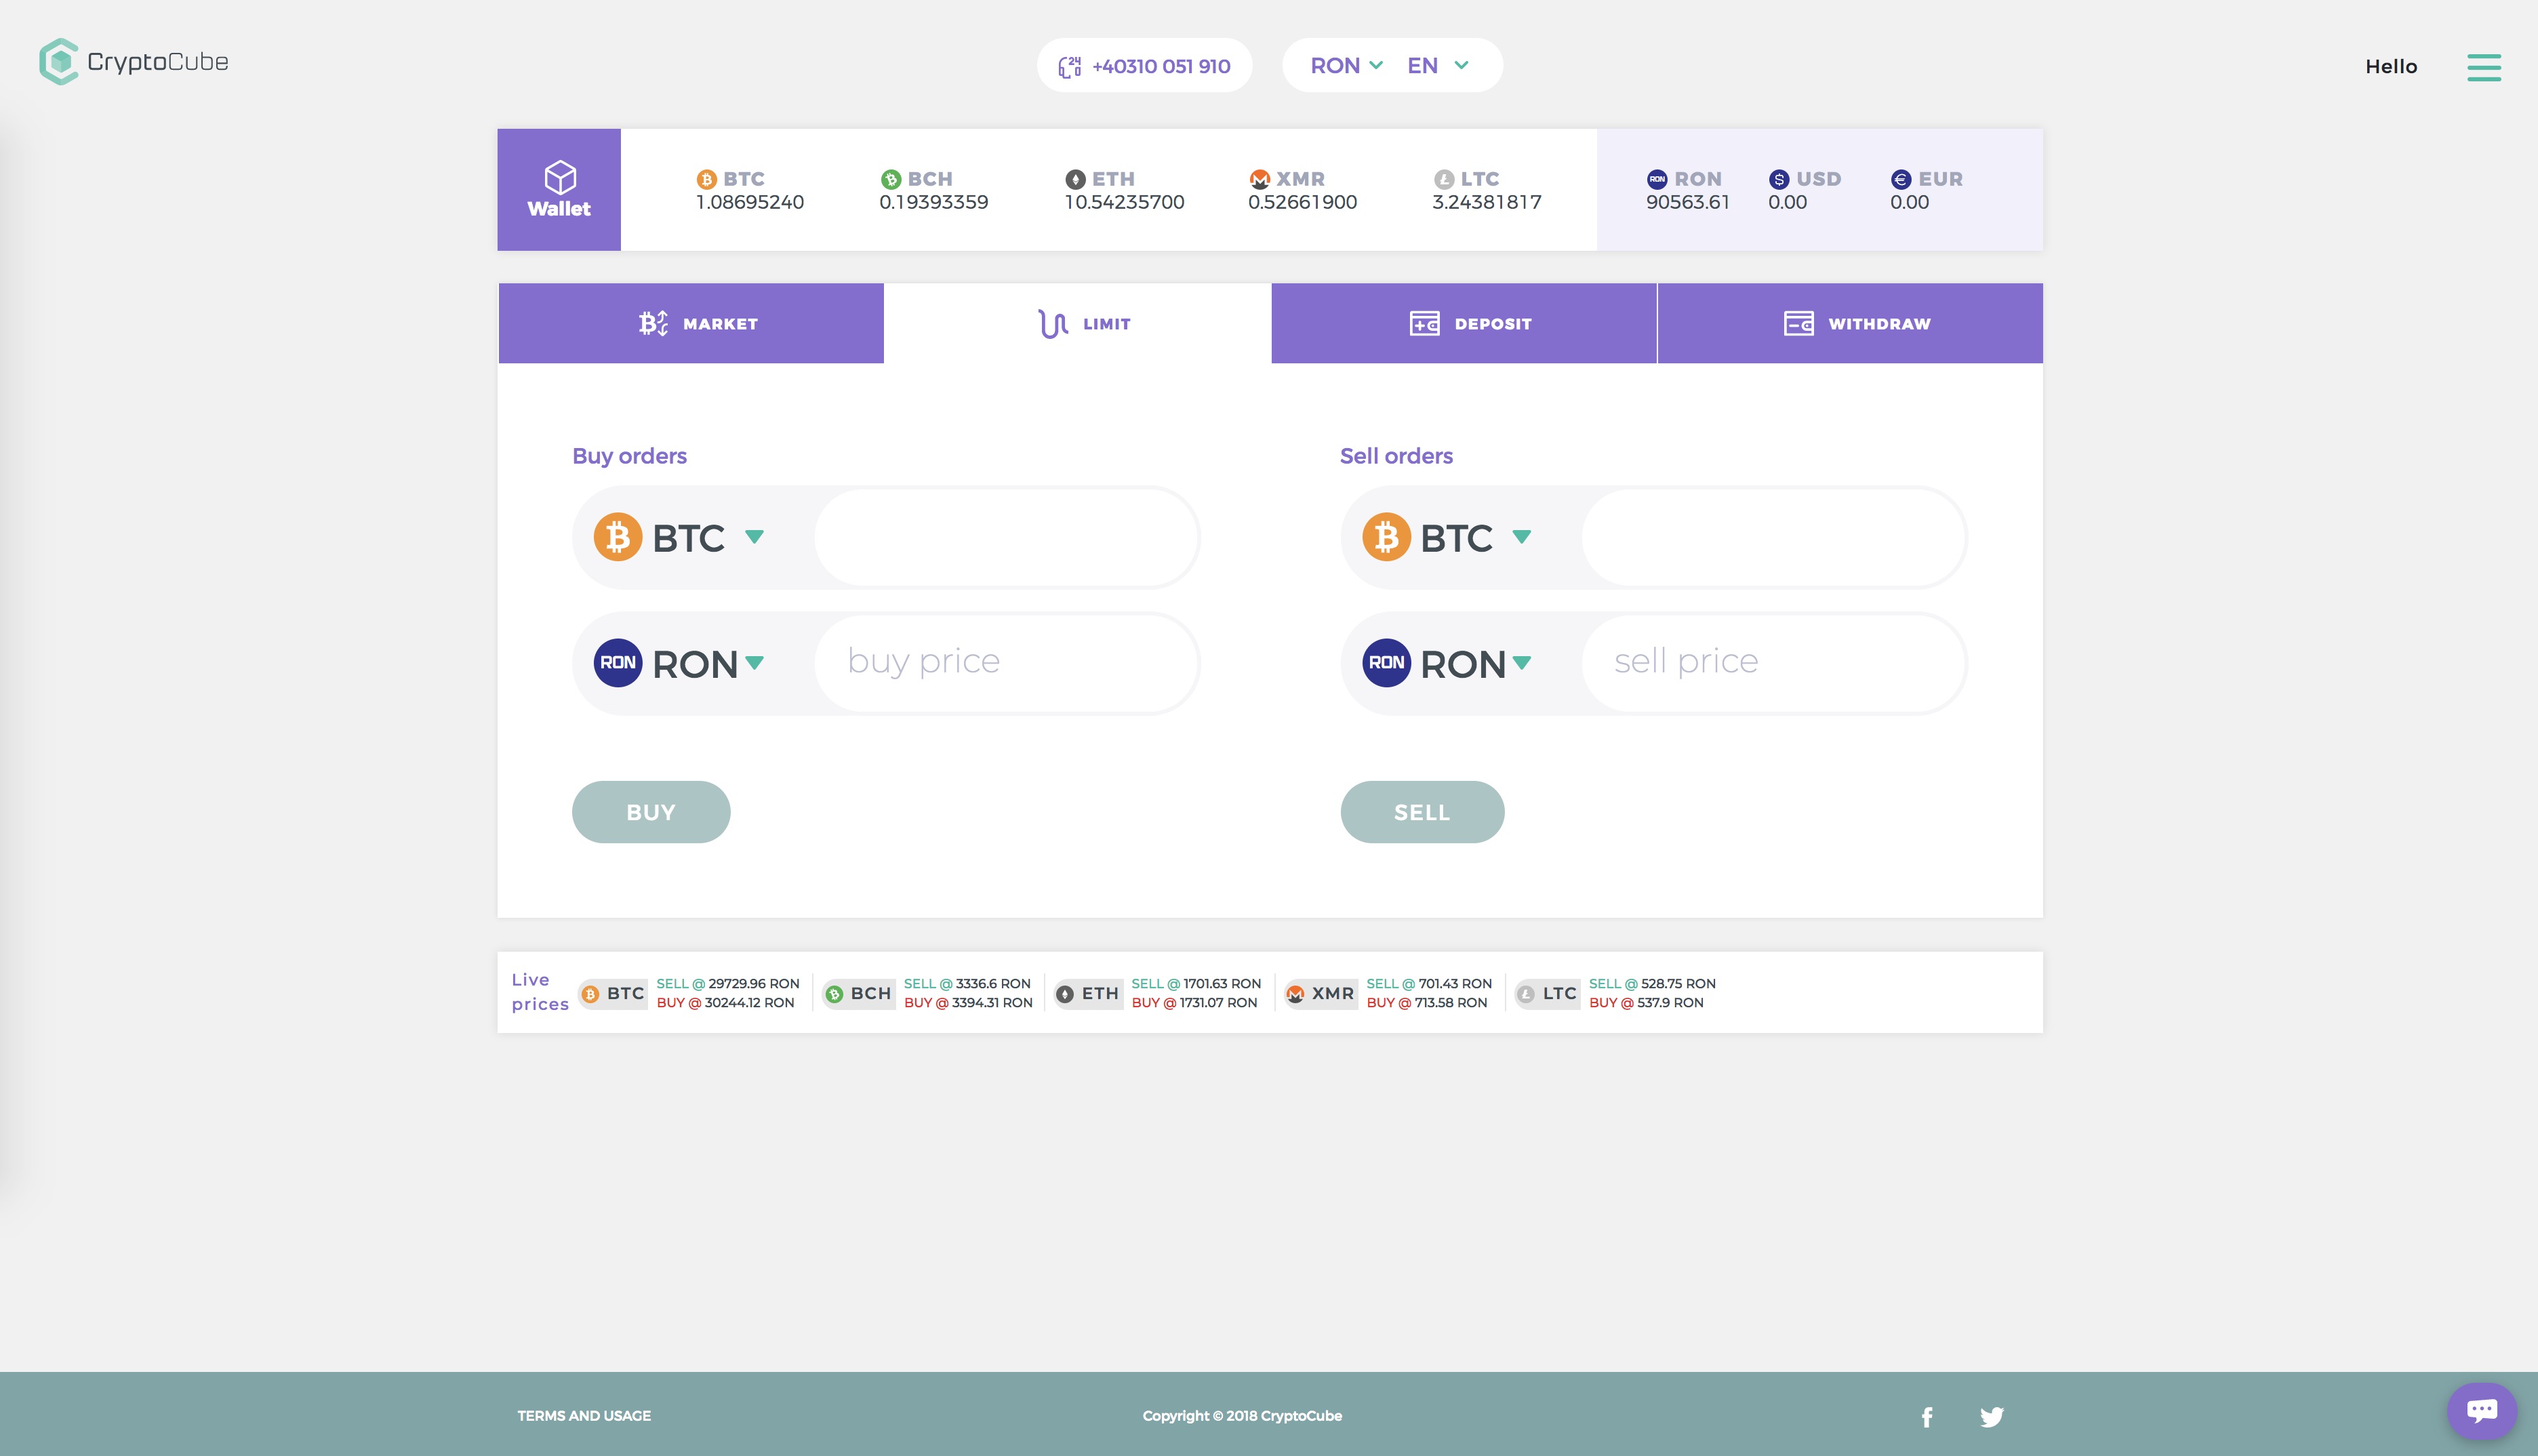Viewport: 2538px width, 1456px height.
Task: Click the BTC icon in Live prices
Action: click(x=590, y=994)
